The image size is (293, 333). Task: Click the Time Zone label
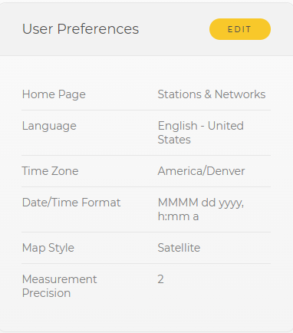point(50,171)
